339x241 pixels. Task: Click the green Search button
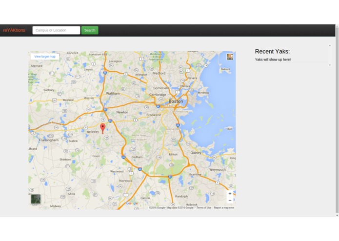[90, 30]
